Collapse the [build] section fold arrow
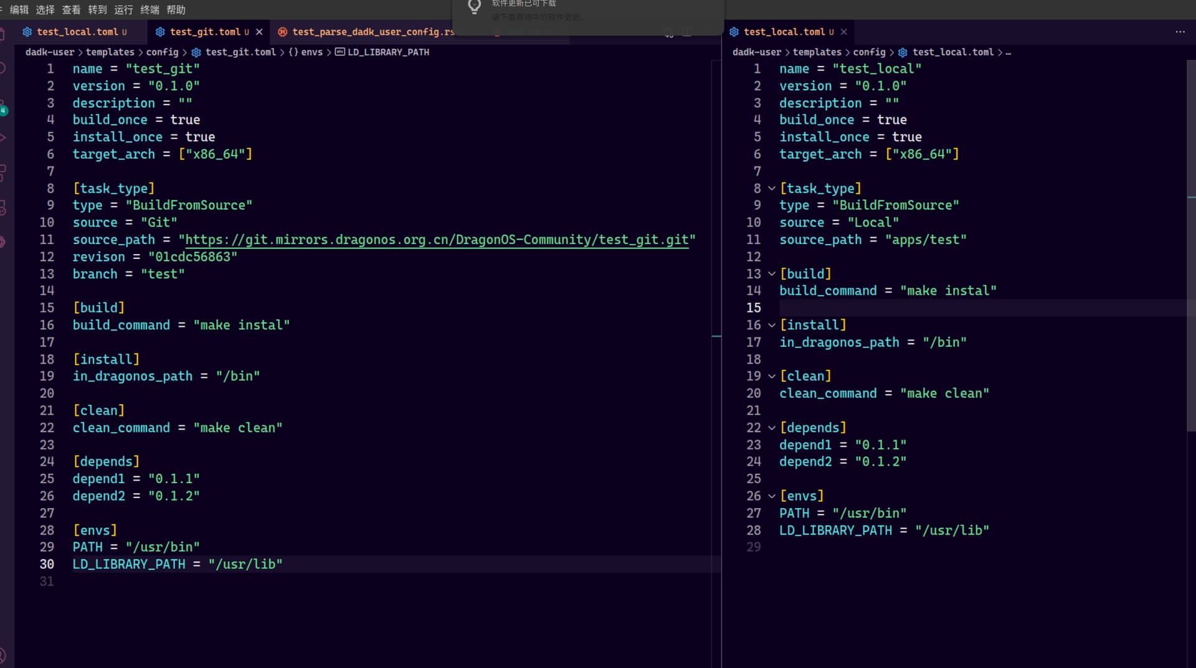The width and height of the screenshot is (1196, 668). 772,274
